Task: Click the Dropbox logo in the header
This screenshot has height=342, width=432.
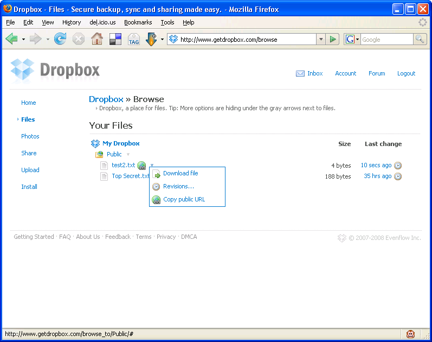Action: pos(55,70)
